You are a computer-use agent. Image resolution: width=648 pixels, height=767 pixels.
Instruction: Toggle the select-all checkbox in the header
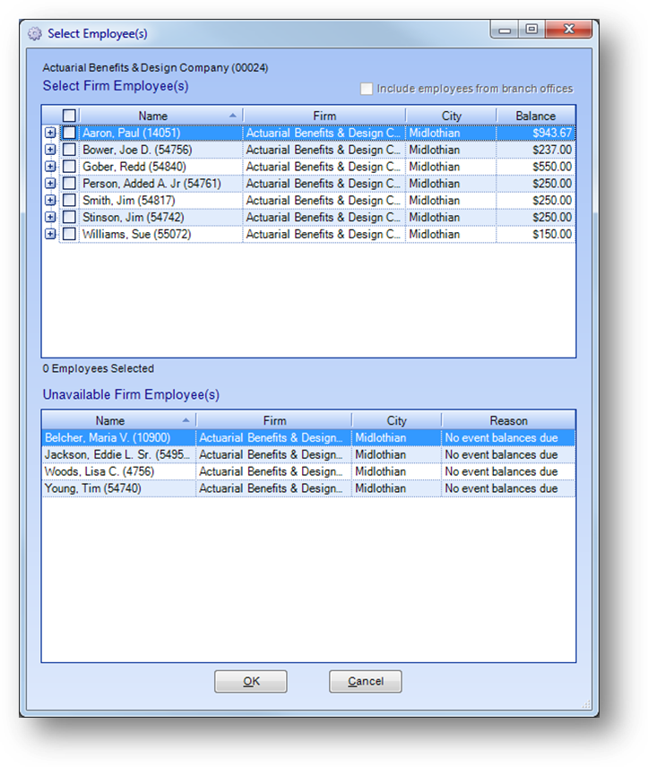pos(69,116)
